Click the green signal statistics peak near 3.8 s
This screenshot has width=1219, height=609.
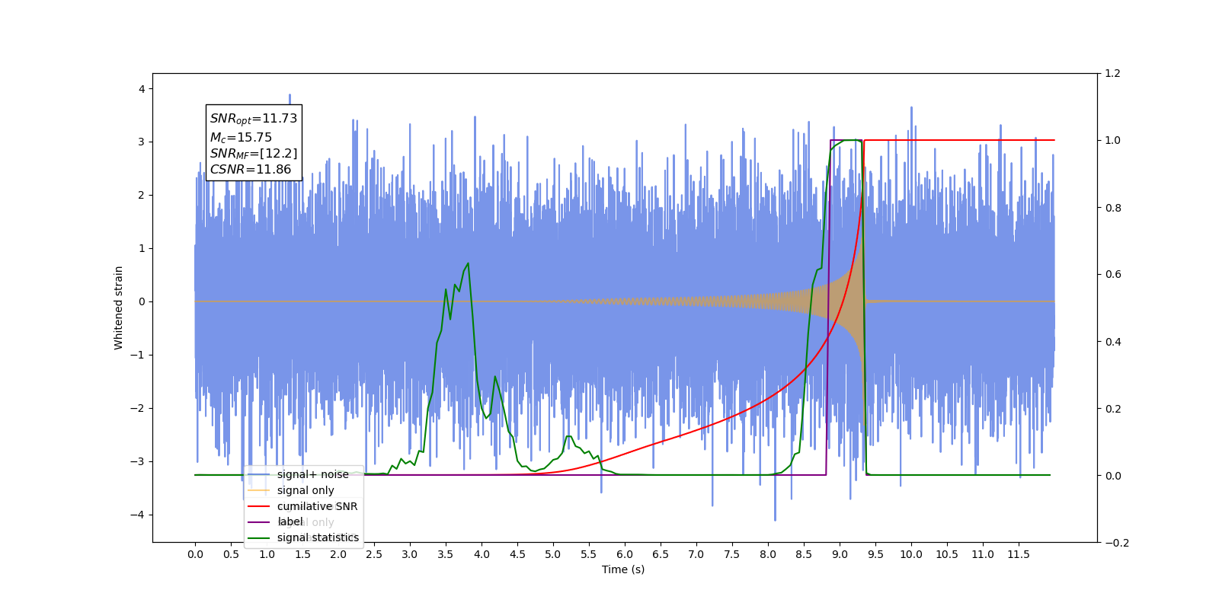[468, 263]
